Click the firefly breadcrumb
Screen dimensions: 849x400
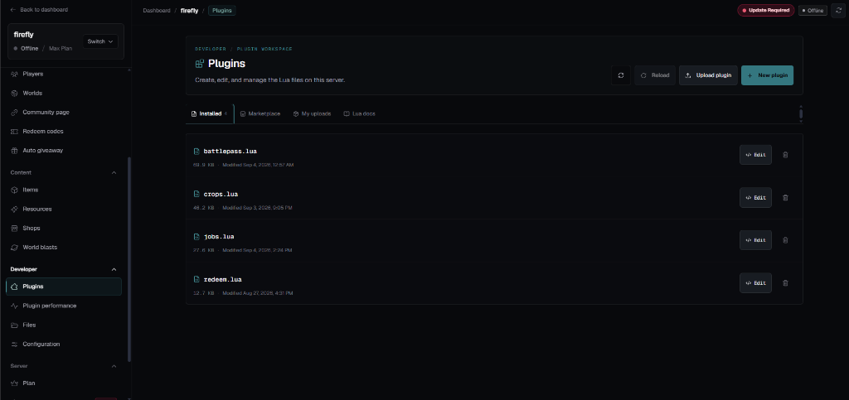pyautogui.click(x=190, y=10)
